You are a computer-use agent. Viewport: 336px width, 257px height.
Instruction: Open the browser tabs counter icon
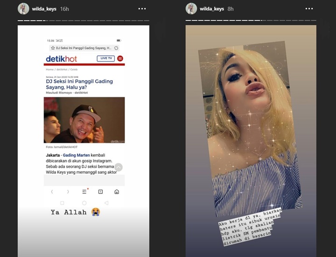coord(100,192)
